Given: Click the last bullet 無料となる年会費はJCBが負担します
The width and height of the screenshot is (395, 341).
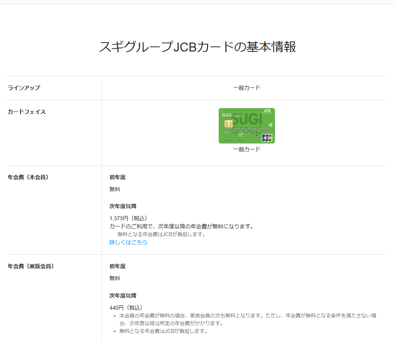Looking at the screenshot, I should pos(163,331).
